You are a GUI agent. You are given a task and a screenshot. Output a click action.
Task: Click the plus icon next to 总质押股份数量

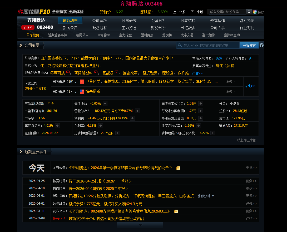point(118,133)
